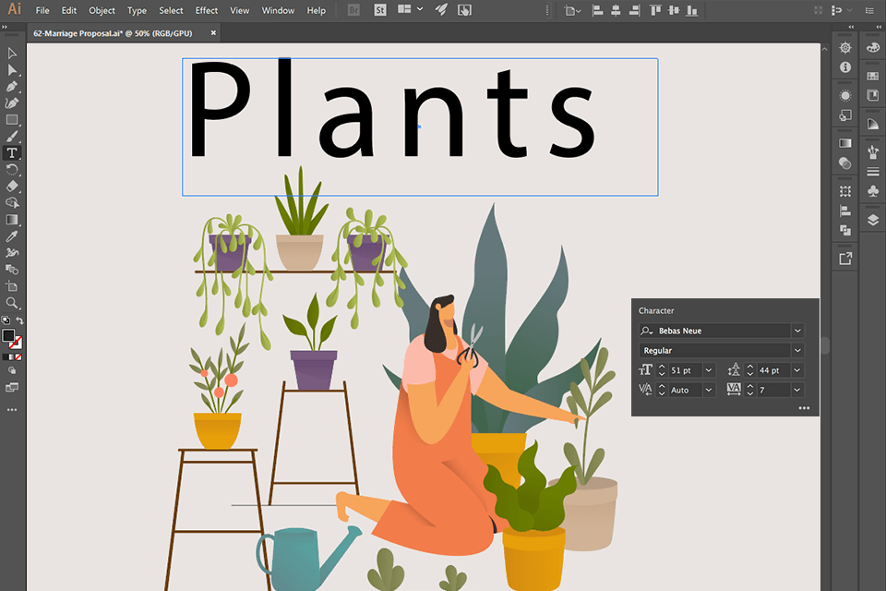This screenshot has width=886, height=591.
Task: Select the Gradient tool
Action: (12, 220)
